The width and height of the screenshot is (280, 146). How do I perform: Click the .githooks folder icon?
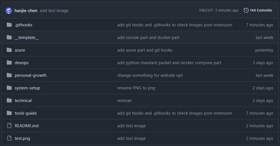coord(9,25)
